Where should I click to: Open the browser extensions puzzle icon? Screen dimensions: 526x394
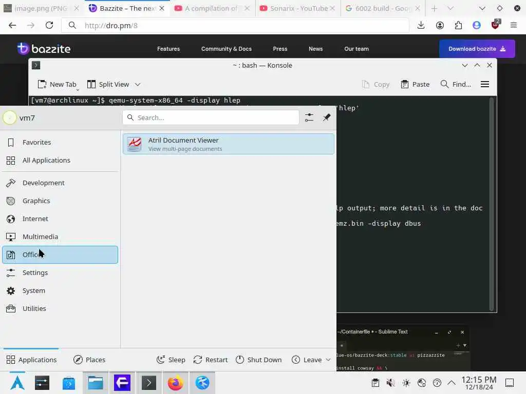pyautogui.click(x=458, y=26)
